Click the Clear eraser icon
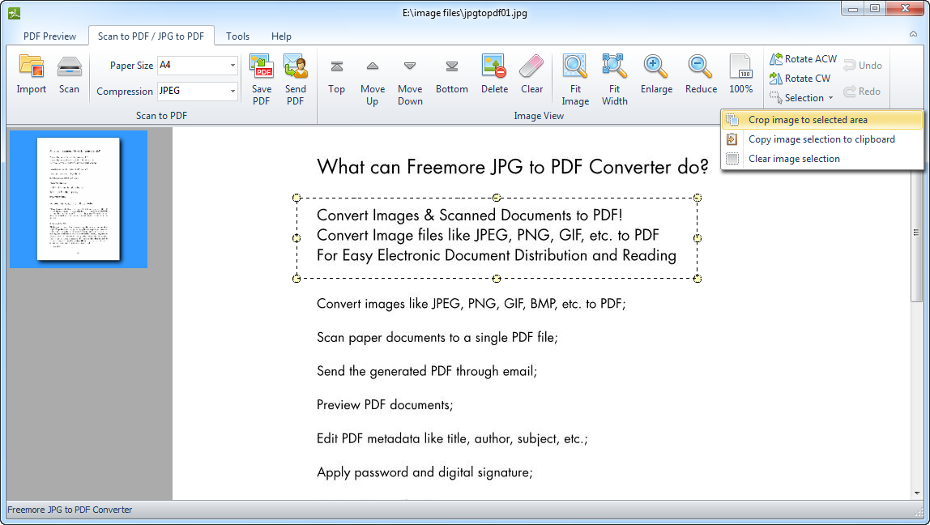Viewport: 930px width, 525px height. [531, 66]
